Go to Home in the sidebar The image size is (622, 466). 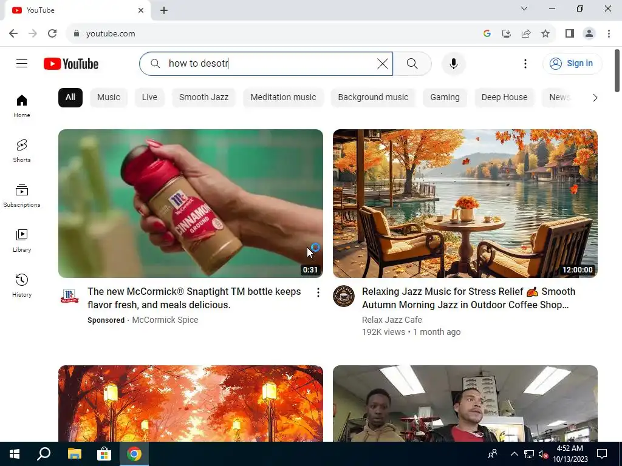tap(22, 106)
